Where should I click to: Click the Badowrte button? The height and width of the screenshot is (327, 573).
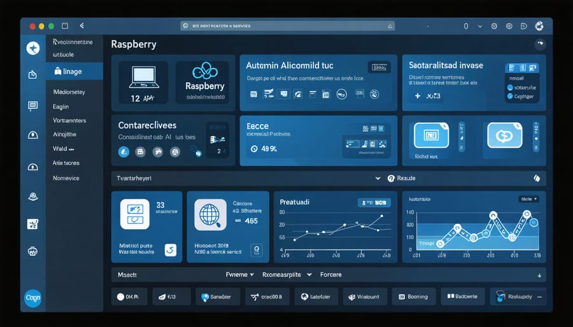point(463,296)
